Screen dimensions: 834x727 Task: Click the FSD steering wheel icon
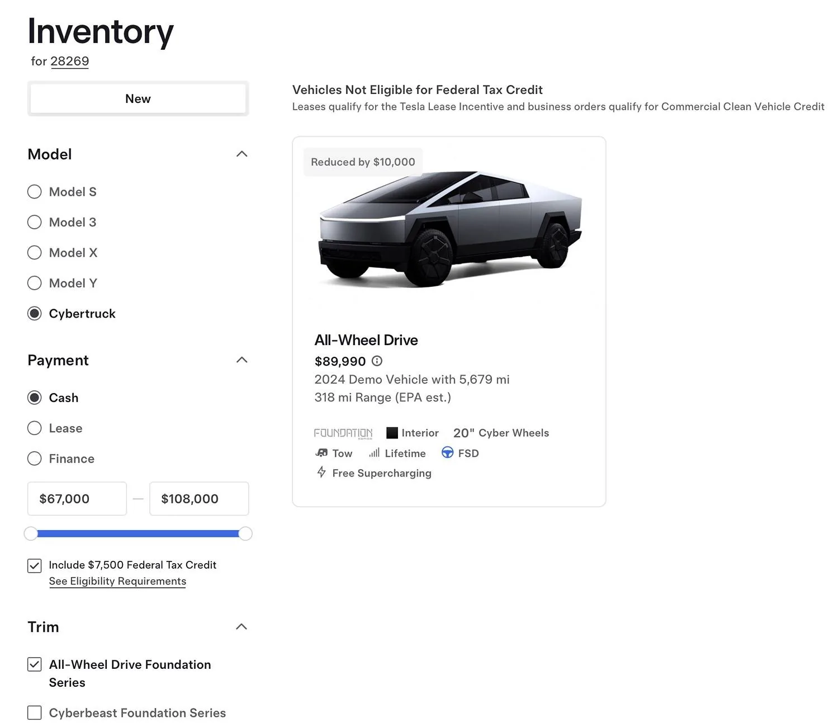pos(447,453)
